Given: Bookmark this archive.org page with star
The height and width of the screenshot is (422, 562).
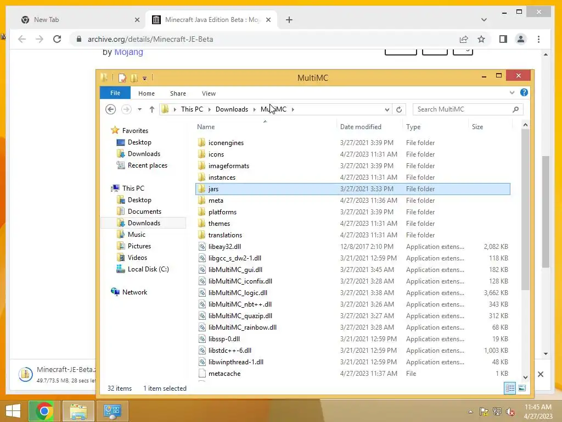Looking at the screenshot, I should pyautogui.click(x=481, y=39).
